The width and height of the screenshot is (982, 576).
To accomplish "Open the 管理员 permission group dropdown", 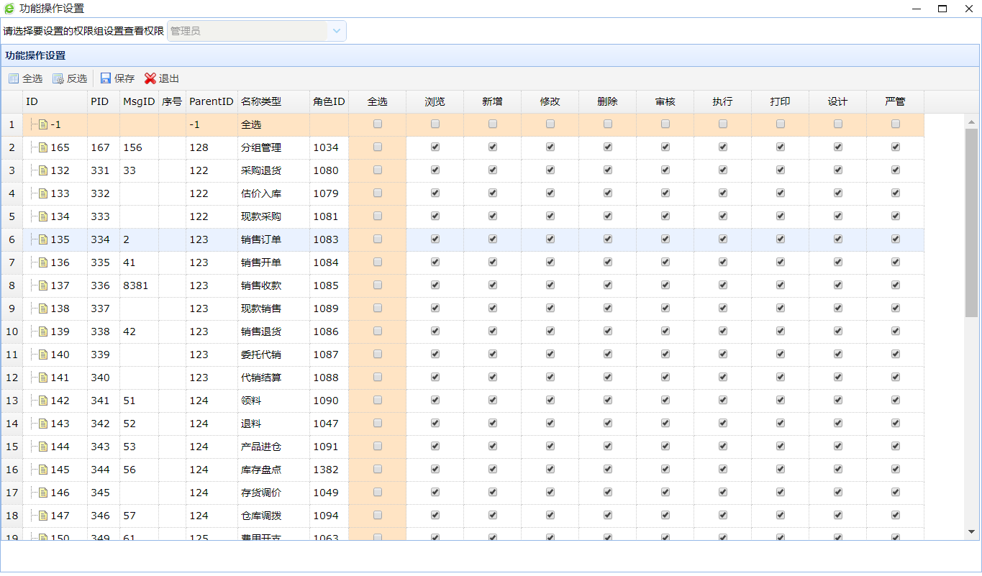I will coord(336,31).
